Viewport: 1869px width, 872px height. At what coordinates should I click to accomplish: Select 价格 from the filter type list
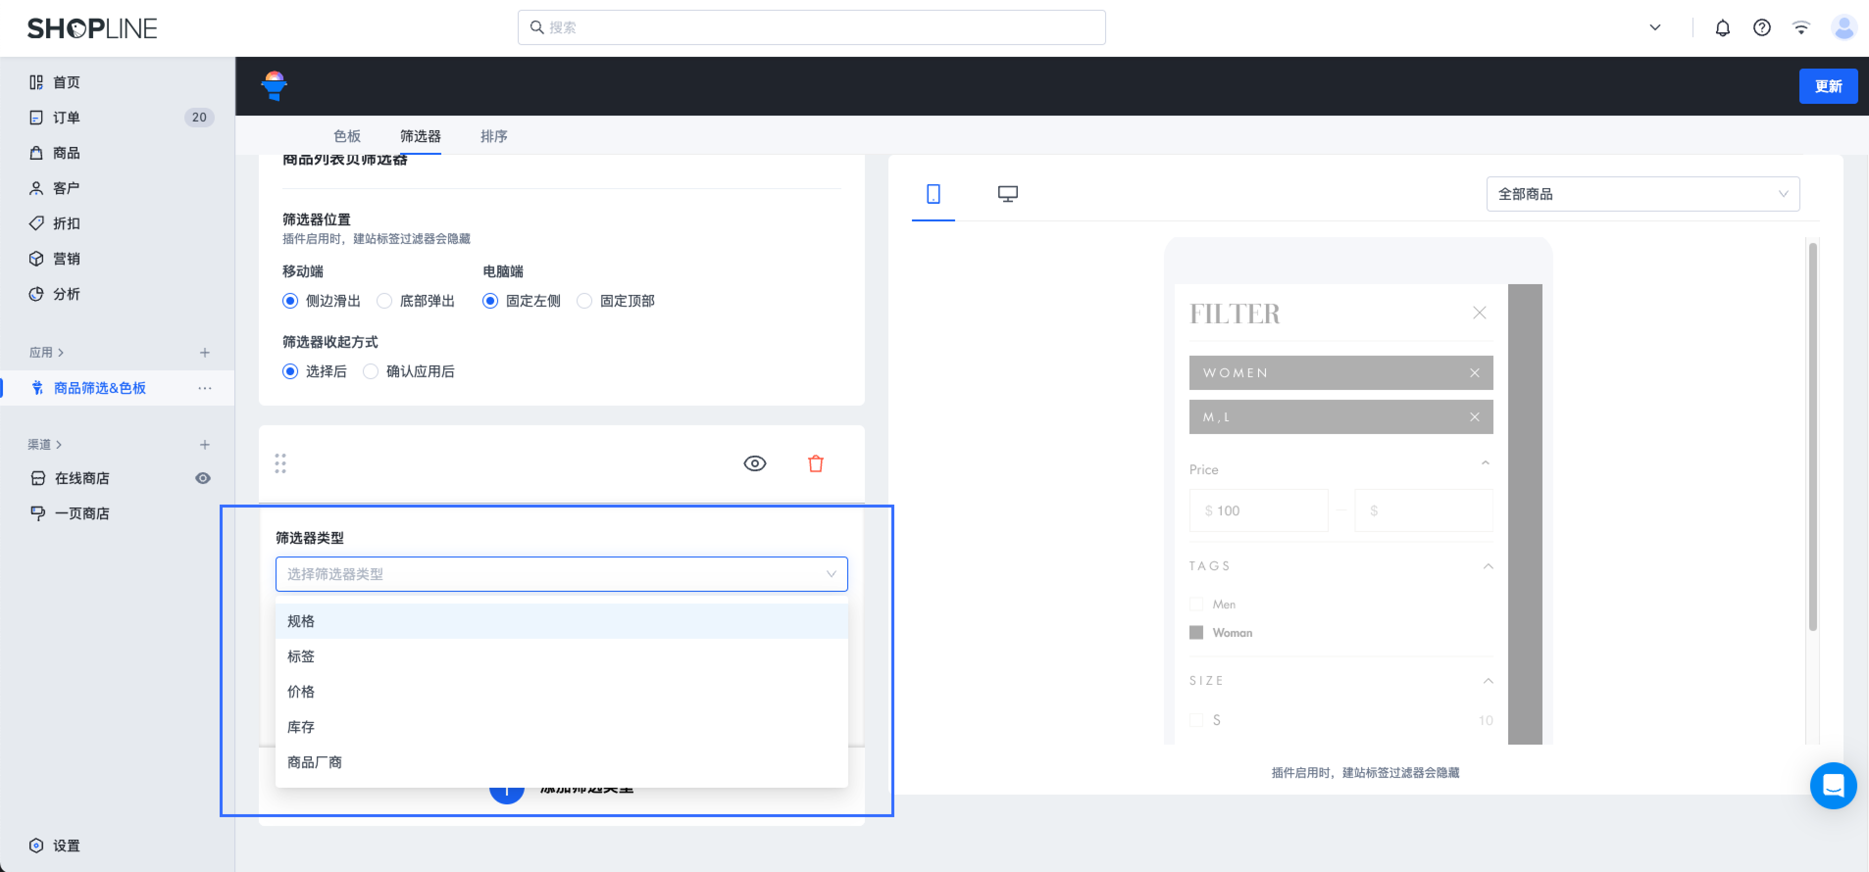(x=301, y=692)
